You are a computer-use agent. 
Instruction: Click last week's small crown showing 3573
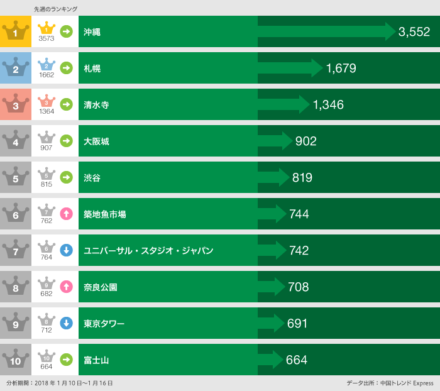(x=47, y=29)
